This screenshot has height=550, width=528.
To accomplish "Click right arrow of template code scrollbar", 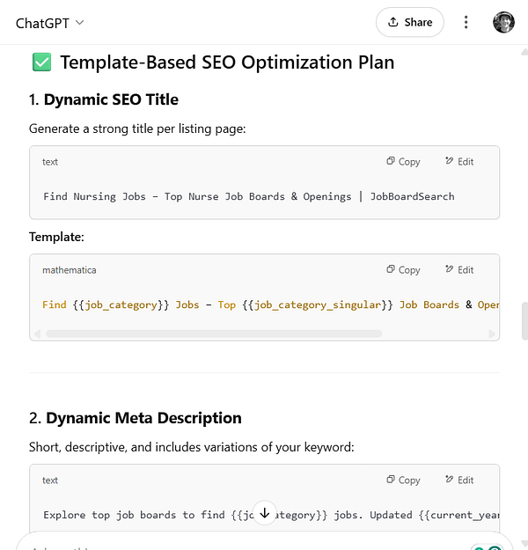I will point(492,334).
